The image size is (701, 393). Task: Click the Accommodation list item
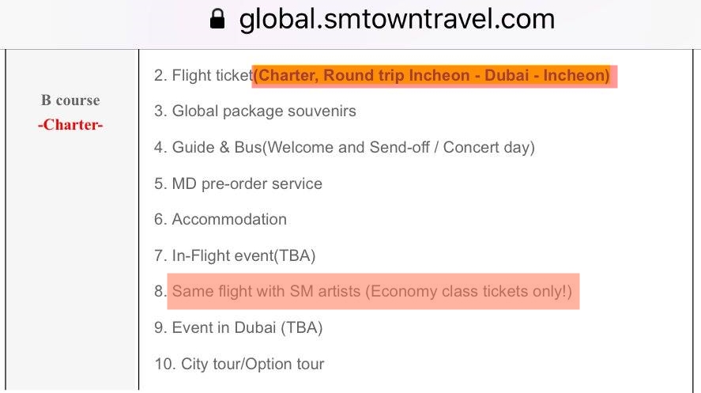[x=220, y=220]
